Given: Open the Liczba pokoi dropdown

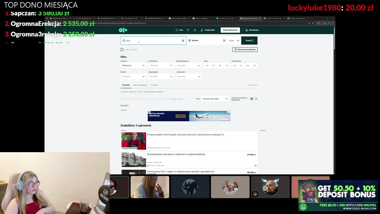Looking at the screenshot, I should [x=189, y=76].
